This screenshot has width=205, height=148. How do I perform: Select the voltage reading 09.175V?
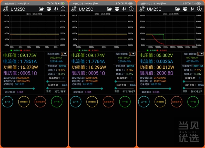[x=28, y=55]
